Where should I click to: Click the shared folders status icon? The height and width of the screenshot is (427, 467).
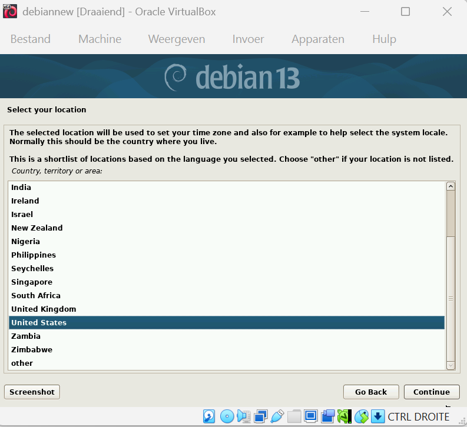point(294,416)
